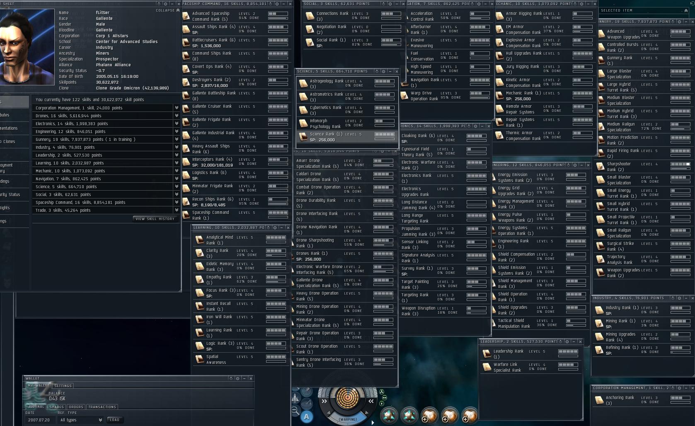Switch to the My Wallet tab
The width and height of the screenshot is (695, 426).
tap(38, 385)
